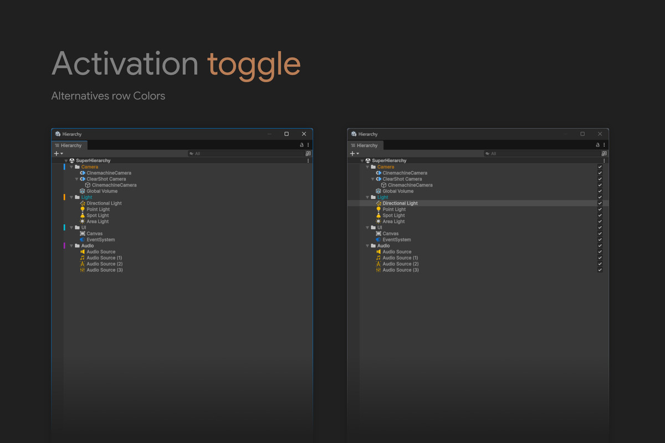
Task: Click Audio Source (3) mixer icon in left window
Action: [x=83, y=270]
